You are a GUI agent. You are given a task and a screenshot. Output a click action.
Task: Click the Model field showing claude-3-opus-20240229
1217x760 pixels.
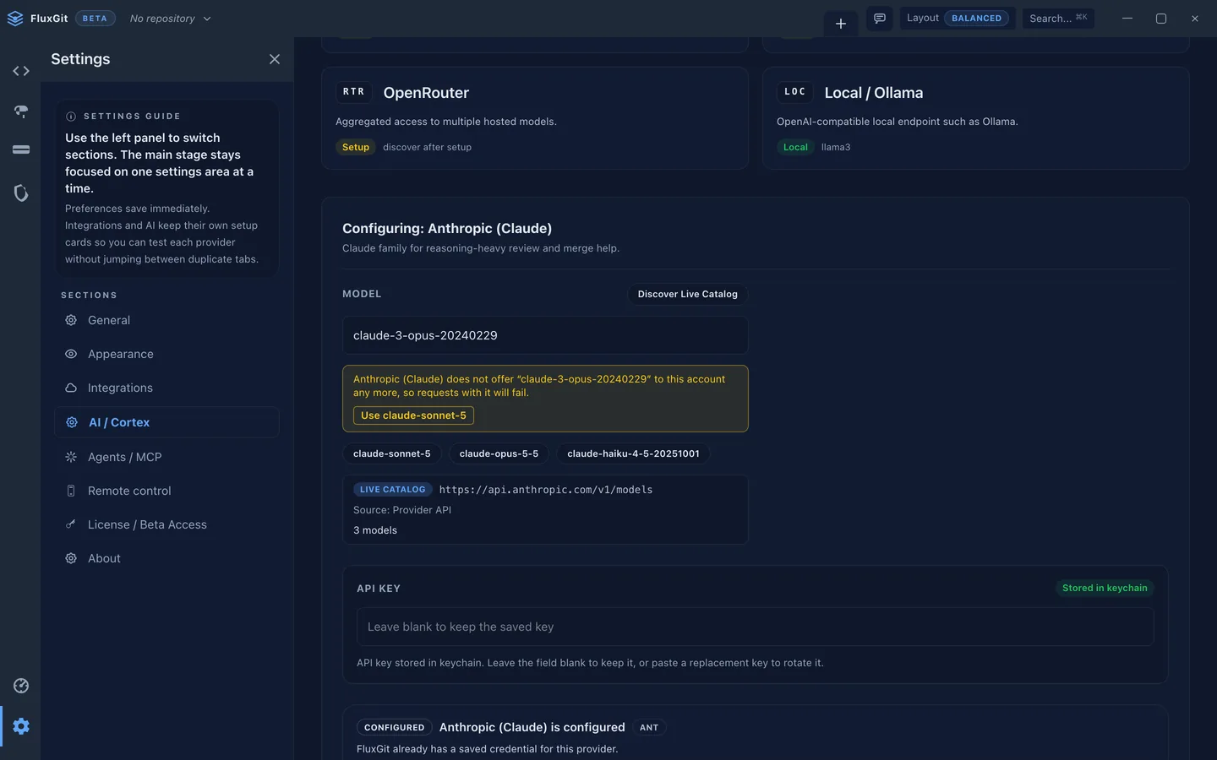[545, 335]
